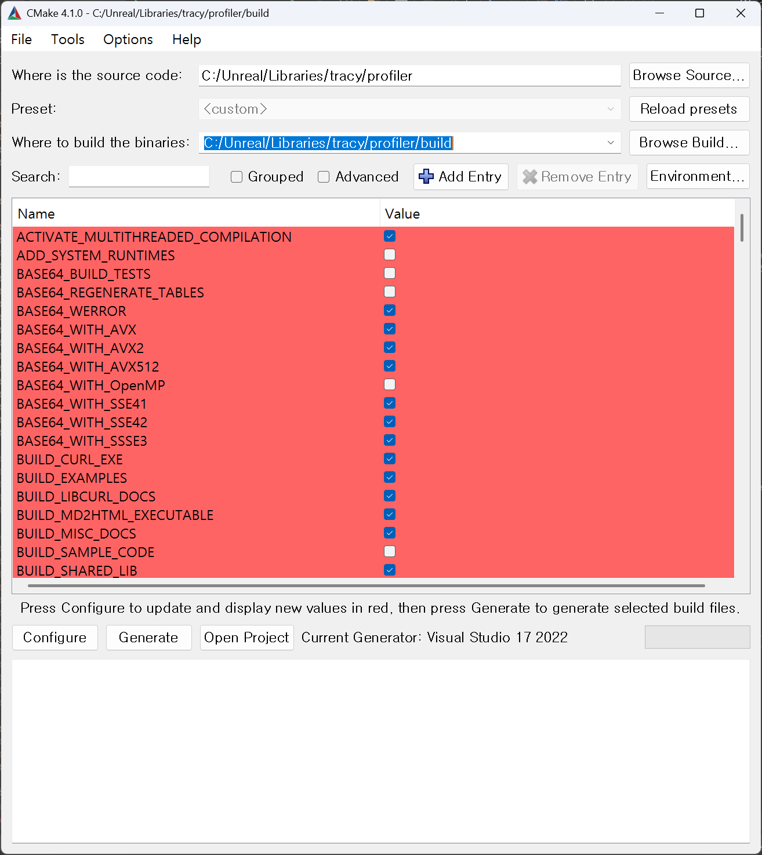
Task: Click the CMake logo icon in title bar
Action: 14,13
